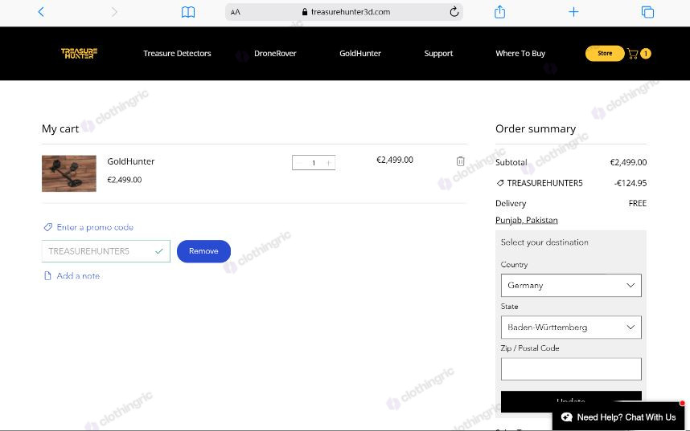Screen dimensions: 690x431
Task: Click the My cart heading
Action: (x=60, y=128)
